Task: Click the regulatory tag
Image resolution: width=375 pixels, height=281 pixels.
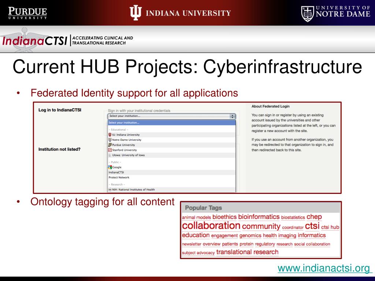Action: coord(265,244)
